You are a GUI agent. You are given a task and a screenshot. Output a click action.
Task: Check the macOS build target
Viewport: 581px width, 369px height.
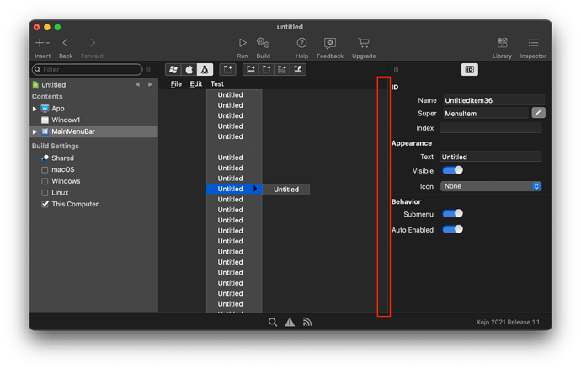(45, 170)
